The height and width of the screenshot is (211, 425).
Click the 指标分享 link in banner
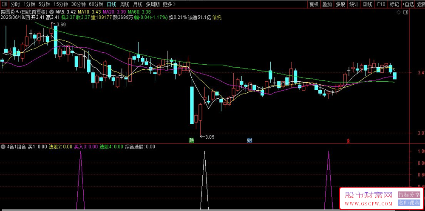pyautogui.click(x=409, y=195)
